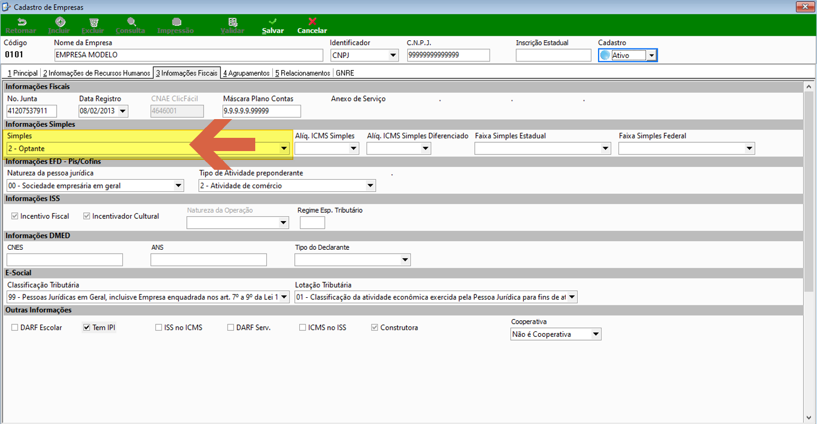Image resolution: width=817 pixels, height=424 pixels.
Task: Select the 3 Informações Fiscais tab
Action: [187, 72]
